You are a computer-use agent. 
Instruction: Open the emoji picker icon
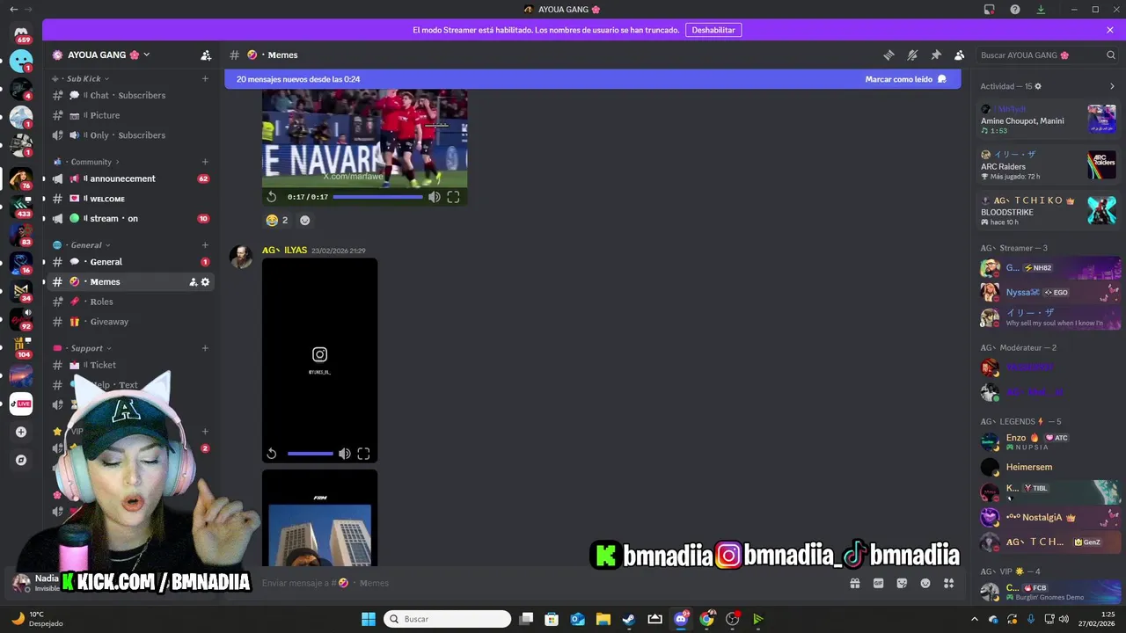pyautogui.click(x=925, y=583)
